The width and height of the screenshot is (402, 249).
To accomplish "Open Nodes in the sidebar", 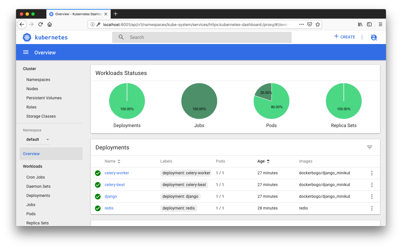I will coord(32,89).
